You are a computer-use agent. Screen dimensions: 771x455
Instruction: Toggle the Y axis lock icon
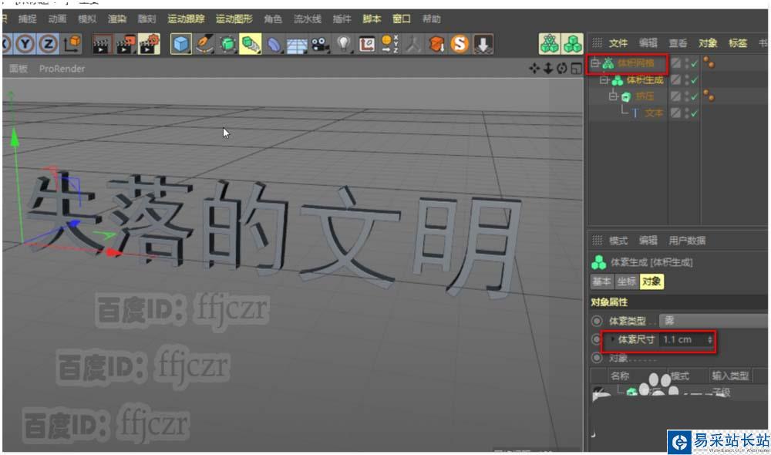(x=25, y=44)
